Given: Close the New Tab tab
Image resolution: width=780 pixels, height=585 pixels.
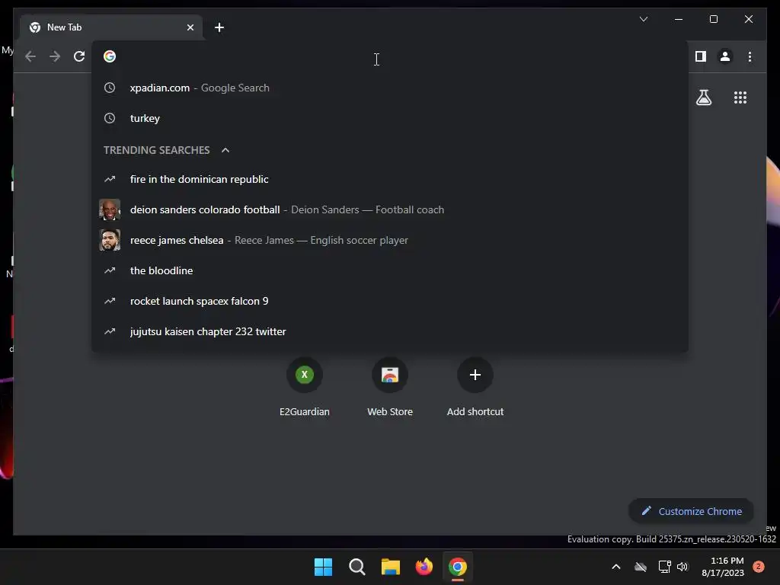Looking at the screenshot, I should coord(190,27).
